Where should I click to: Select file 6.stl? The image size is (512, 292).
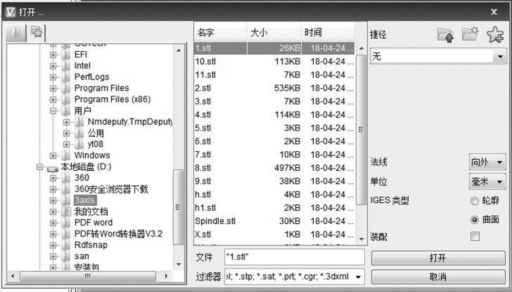point(274,141)
